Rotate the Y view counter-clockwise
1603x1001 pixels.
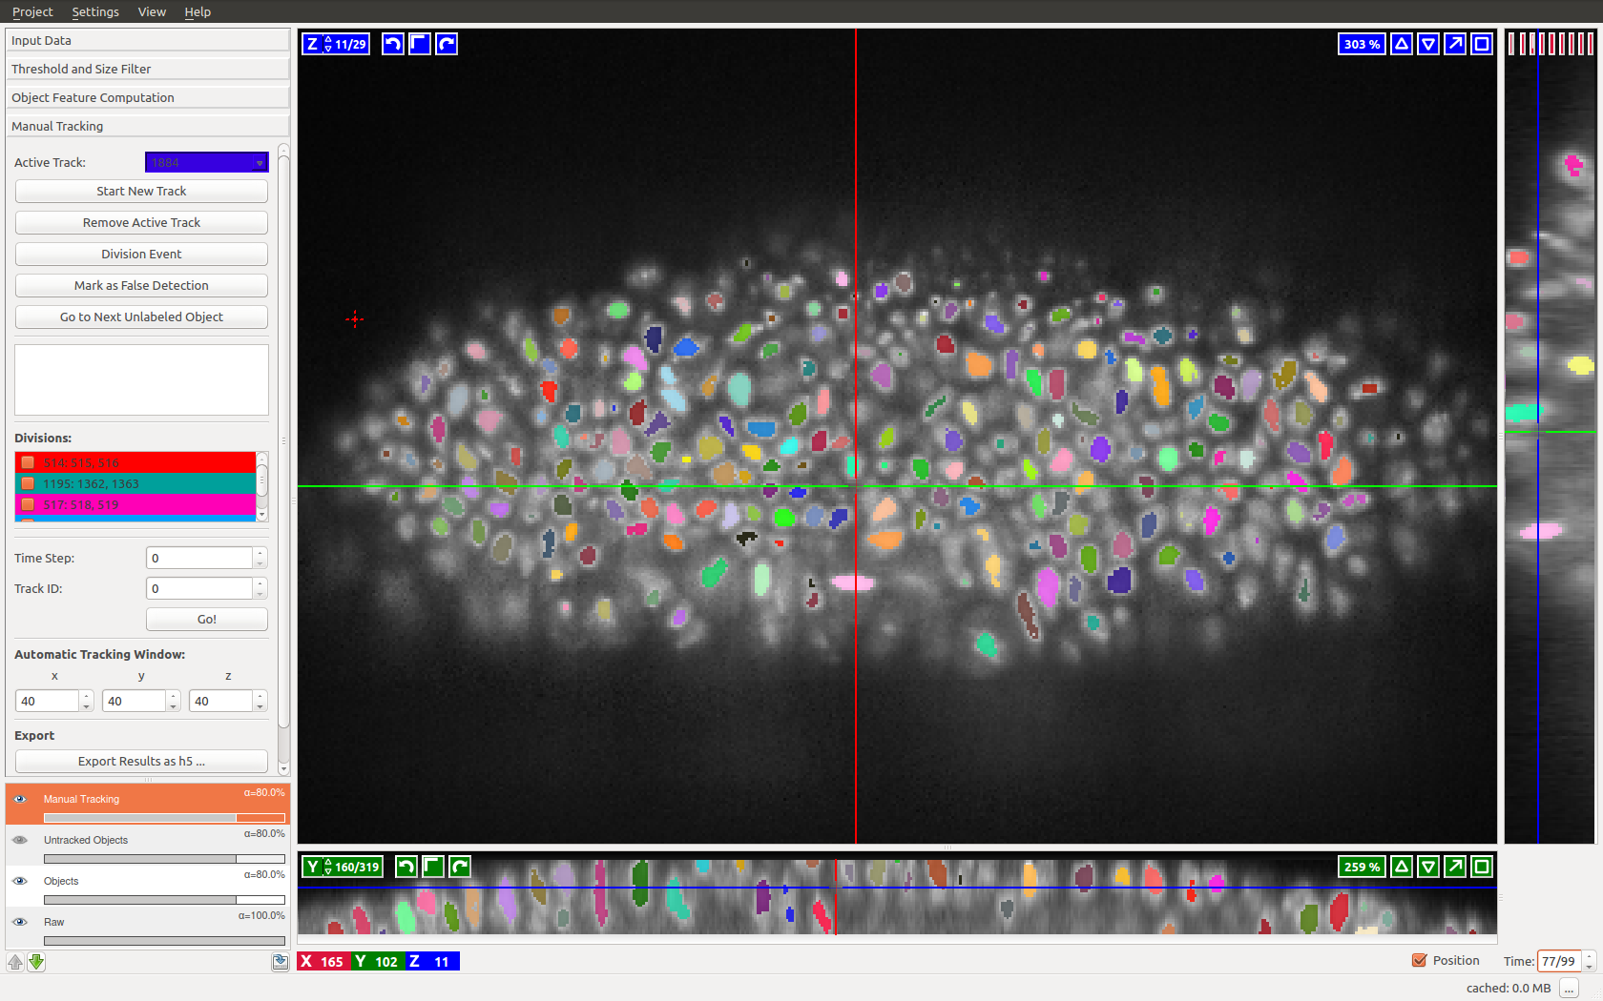[x=406, y=867]
